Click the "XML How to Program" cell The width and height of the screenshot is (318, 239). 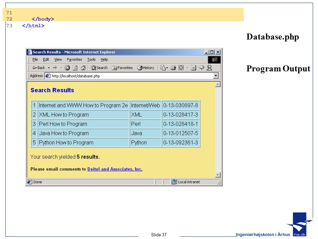83,115
